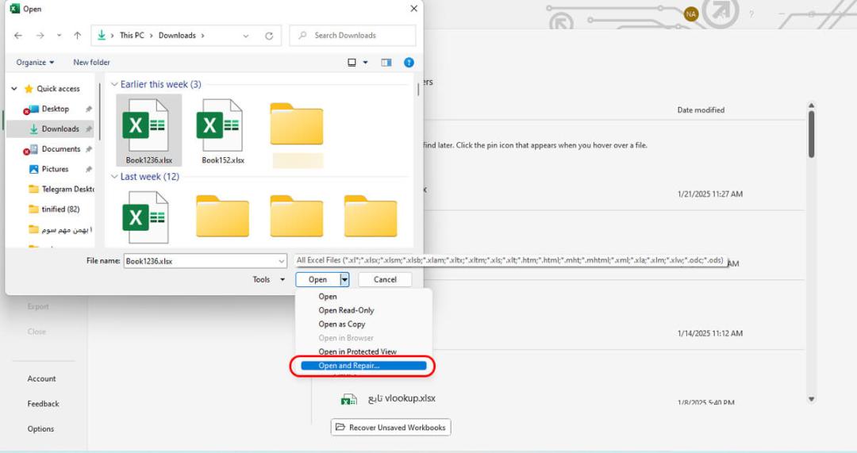Viewport: 857px width, 453px height.
Task: Choose Open and Repair menu option
Action: [x=363, y=366]
